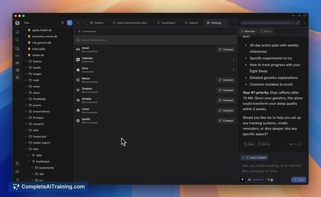Open the gear settings icon in sidebar
The height and width of the screenshot is (197, 321).
(x=17, y=77)
